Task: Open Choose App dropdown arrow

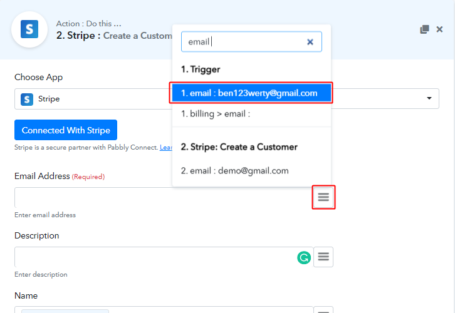Action: pos(429,98)
